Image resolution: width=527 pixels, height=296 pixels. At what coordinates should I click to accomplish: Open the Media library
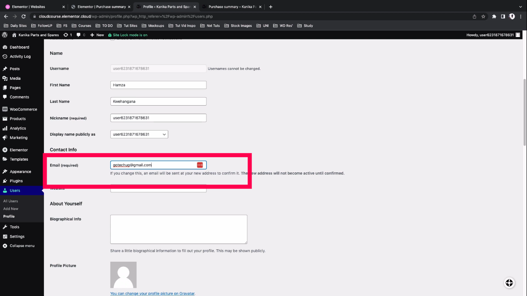(x=15, y=78)
